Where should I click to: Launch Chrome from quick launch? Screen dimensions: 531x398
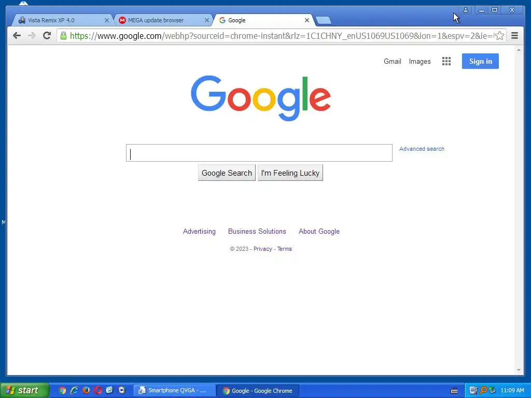62,390
